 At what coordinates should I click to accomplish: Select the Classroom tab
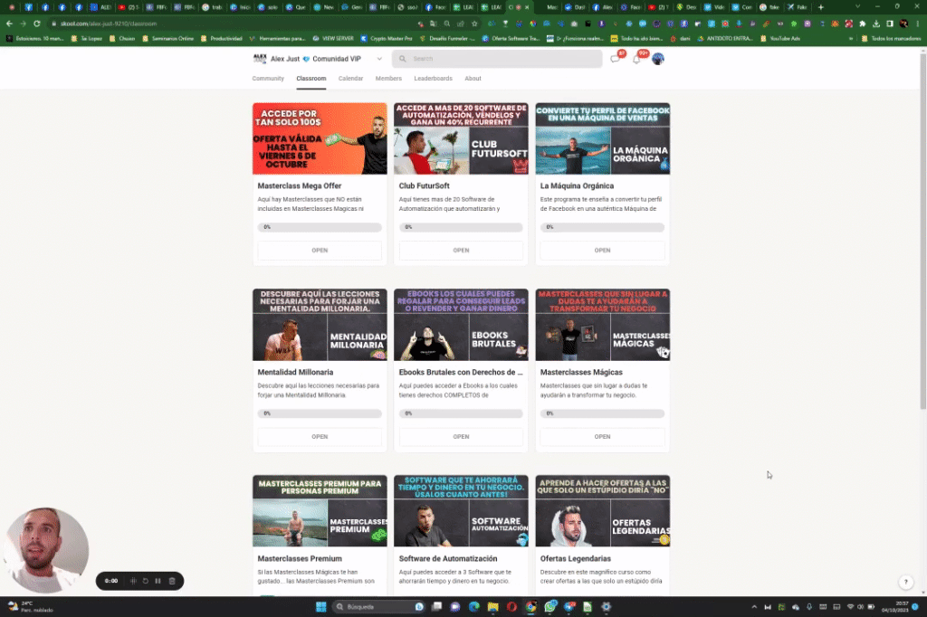point(311,79)
